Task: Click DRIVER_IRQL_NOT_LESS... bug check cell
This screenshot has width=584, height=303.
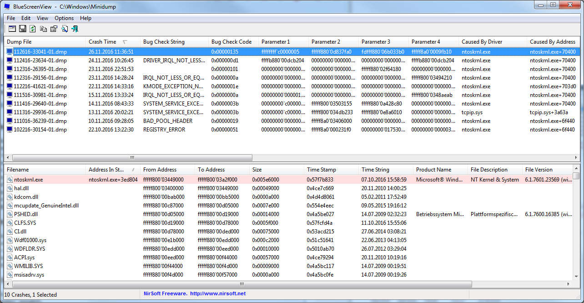Action: click(174, 61)
